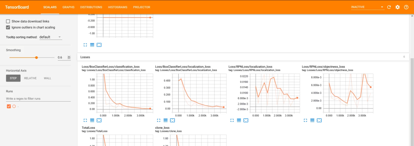This screenshot has height=146, width=414.
Task: Select WALL horizontal axis mode
Action: click(x=48, y=78)
